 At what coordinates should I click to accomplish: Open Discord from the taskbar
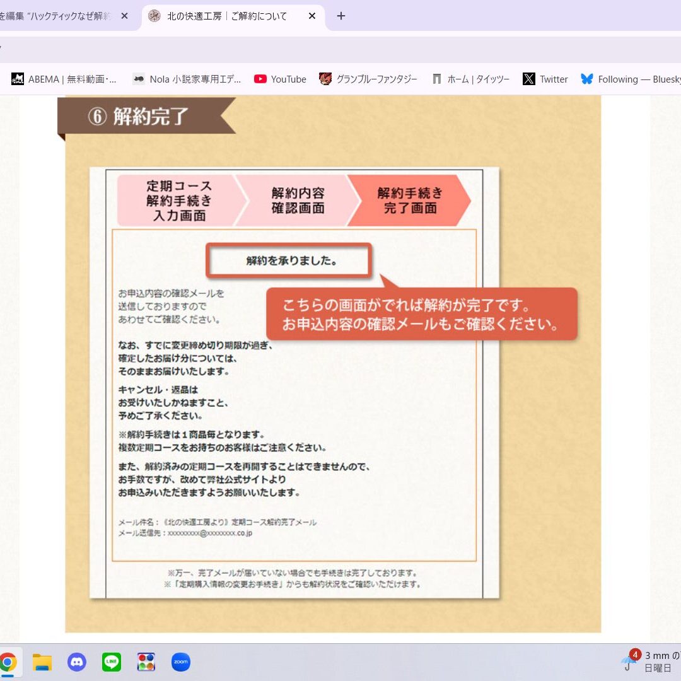click(77, 662)
